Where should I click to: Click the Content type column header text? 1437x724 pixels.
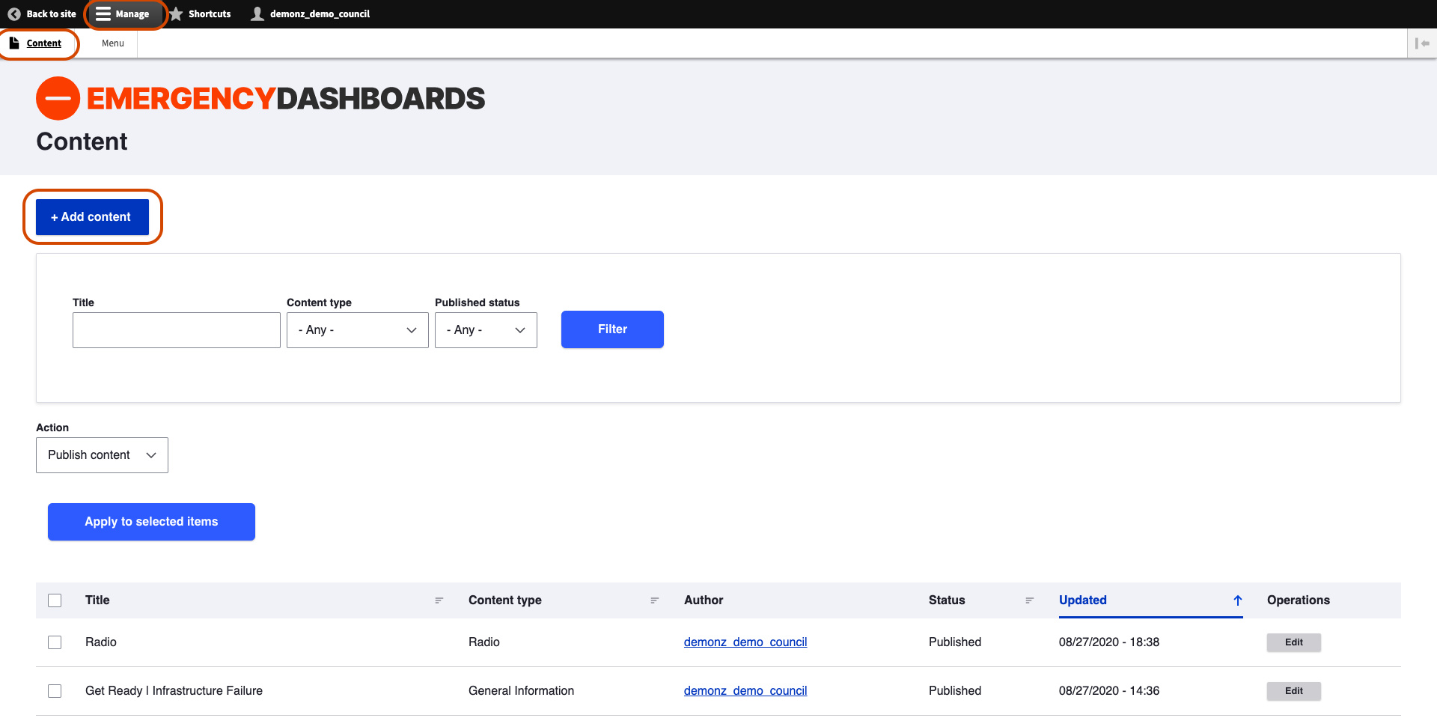505,600
